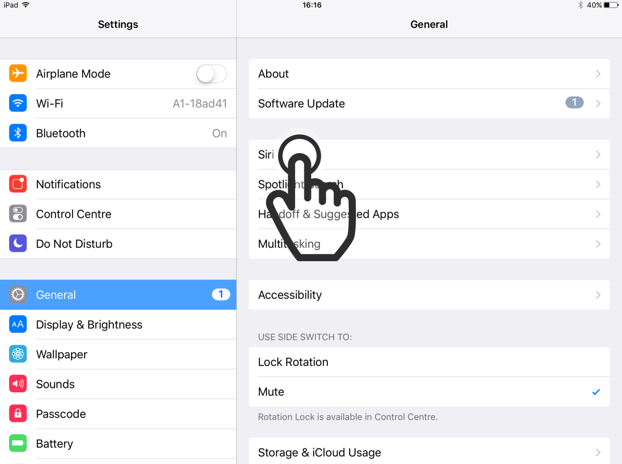Open Storage & iCloud Usage
The height and width of the screenshot is (464, 622).
pos(429,451)
